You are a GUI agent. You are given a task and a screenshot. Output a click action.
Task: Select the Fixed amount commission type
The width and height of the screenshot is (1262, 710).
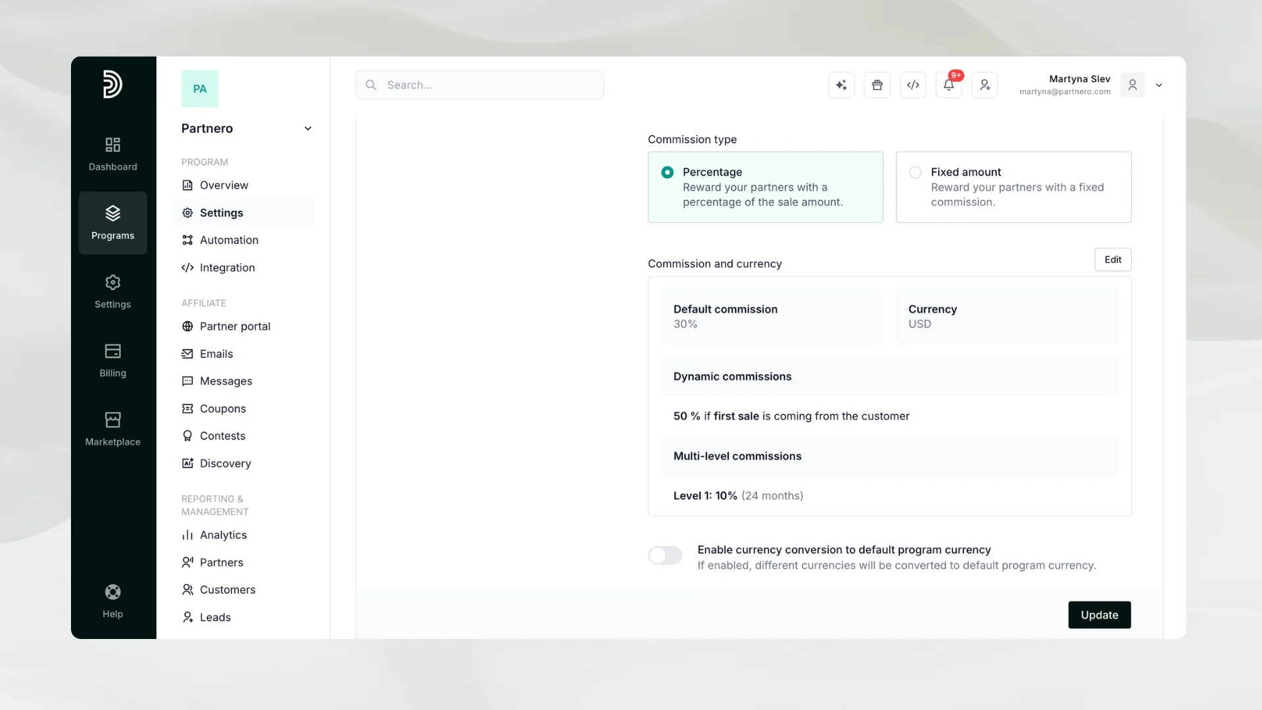pos(1014,187)
